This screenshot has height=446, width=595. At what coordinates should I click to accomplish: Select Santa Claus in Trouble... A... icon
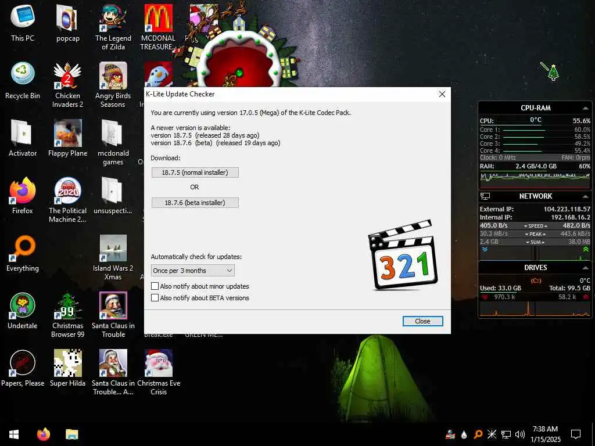[x=113, y=373]
